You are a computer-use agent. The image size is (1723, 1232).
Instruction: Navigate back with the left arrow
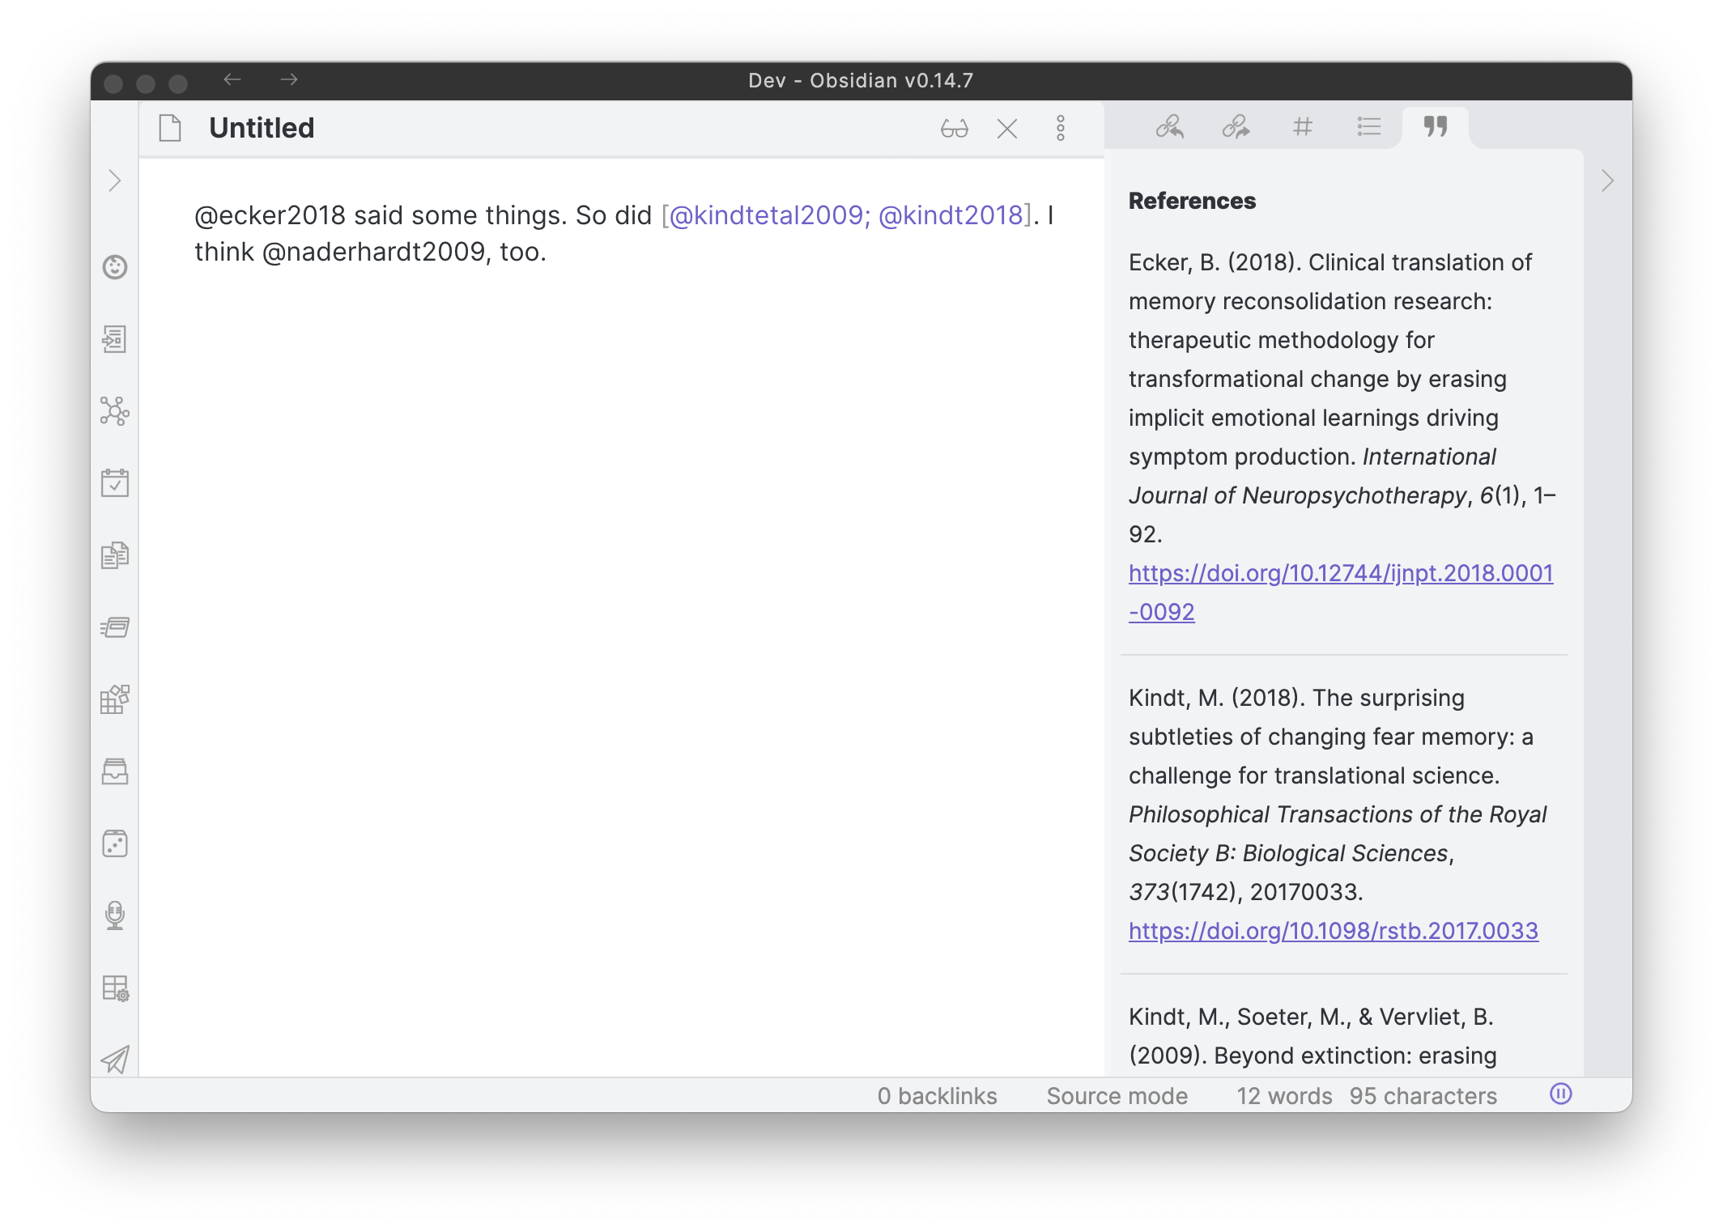pos(232,79)
